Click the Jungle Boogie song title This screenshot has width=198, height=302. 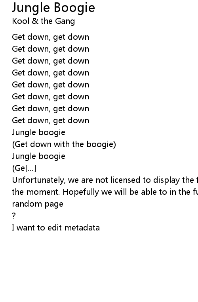53,8
